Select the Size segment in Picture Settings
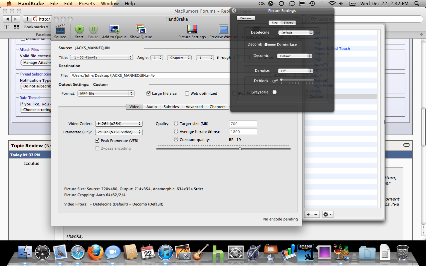This screenshot has height=266, width=426. click(x=275, y=23)
